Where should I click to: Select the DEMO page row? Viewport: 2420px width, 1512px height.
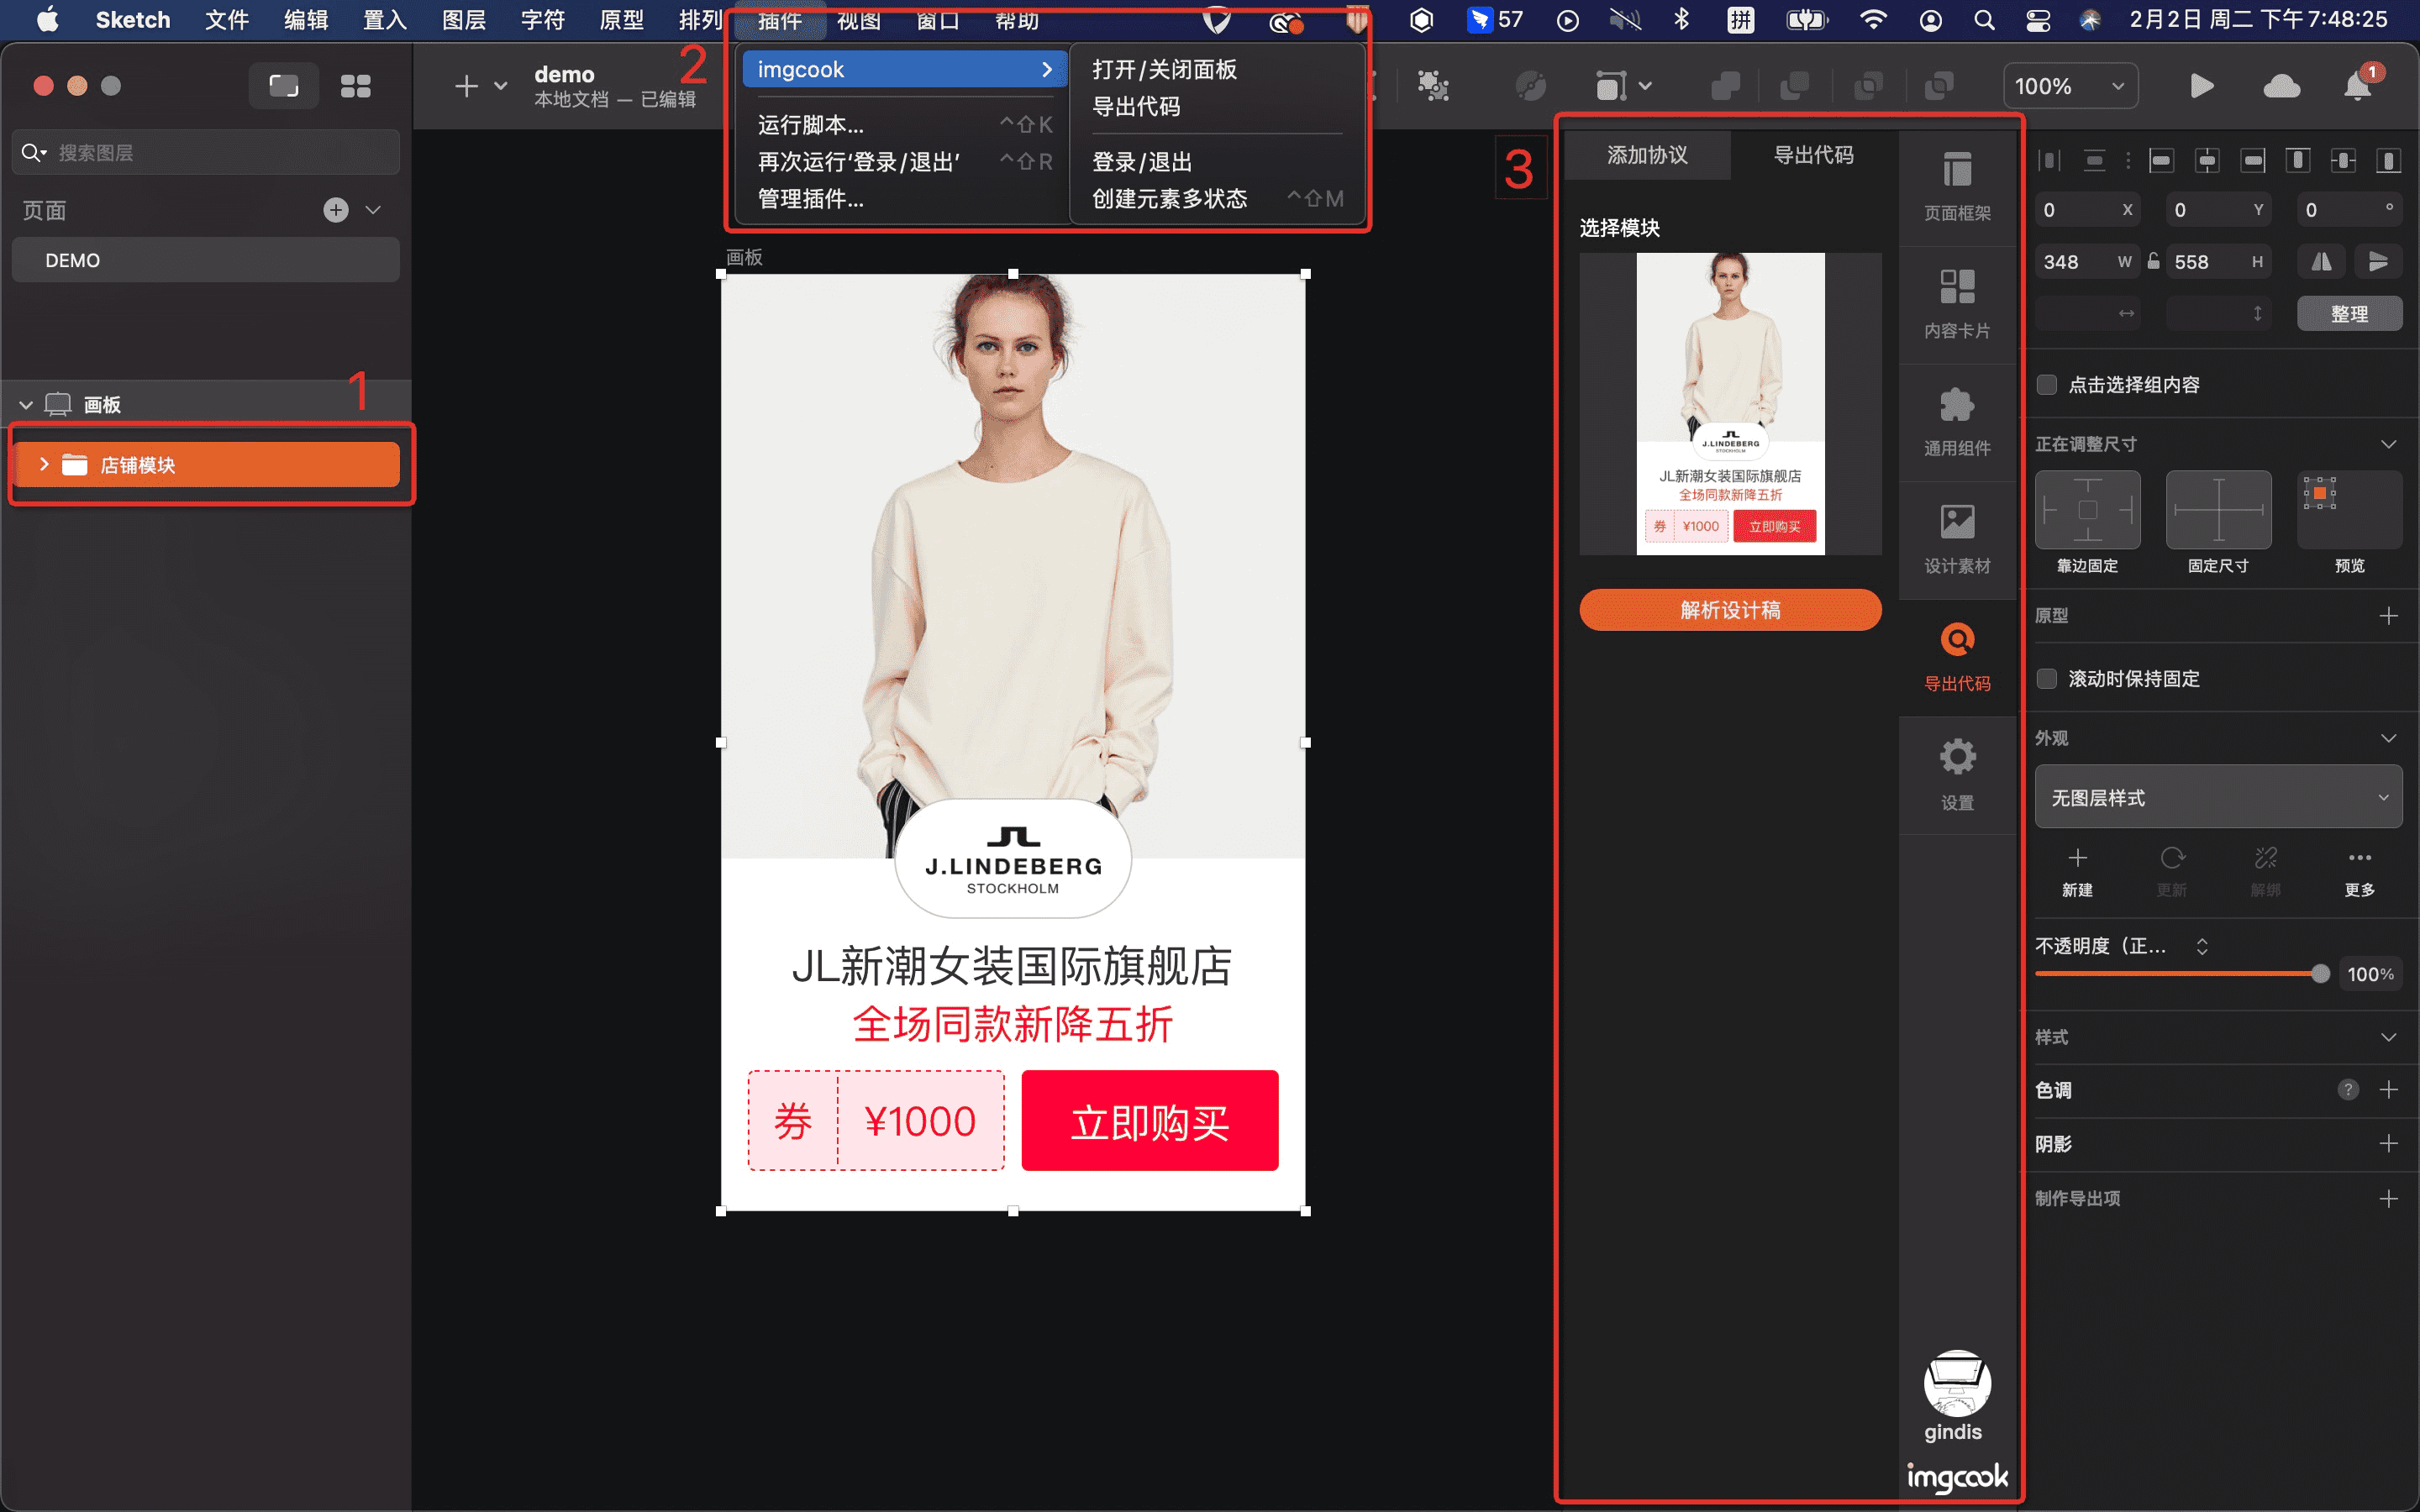[x=206, y=260]
